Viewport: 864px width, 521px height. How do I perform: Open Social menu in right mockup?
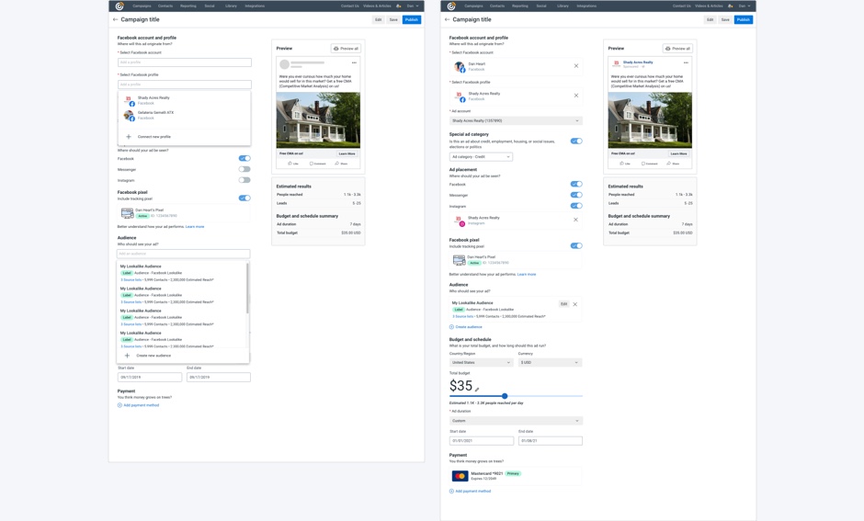click(541, 6)
